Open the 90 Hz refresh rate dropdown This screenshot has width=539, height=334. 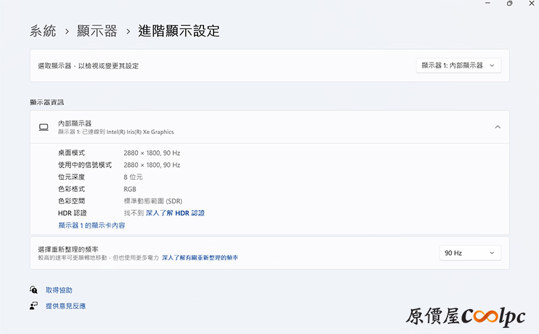470,253
